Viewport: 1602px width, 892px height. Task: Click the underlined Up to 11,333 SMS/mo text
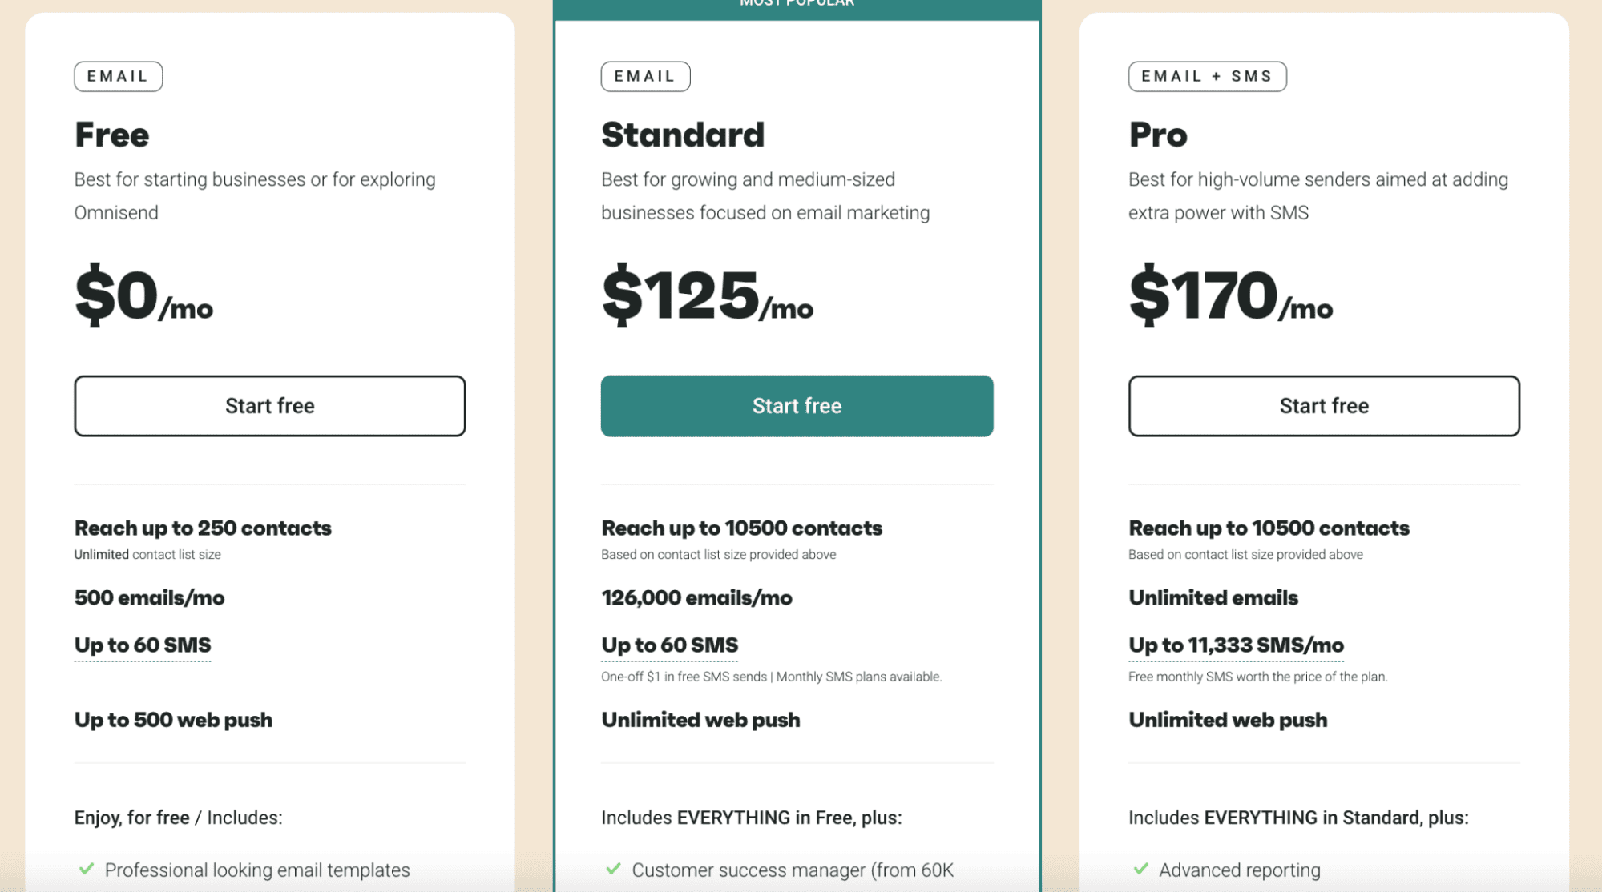(x=1236, y=645)
